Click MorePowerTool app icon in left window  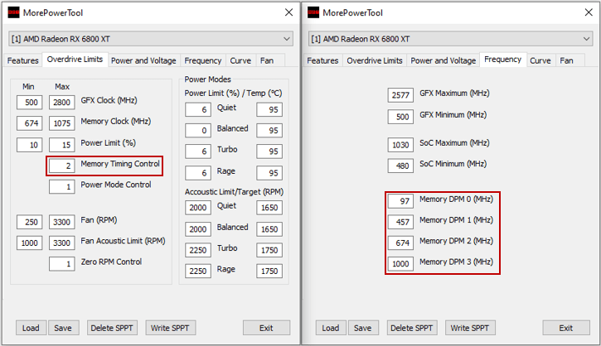13,12
